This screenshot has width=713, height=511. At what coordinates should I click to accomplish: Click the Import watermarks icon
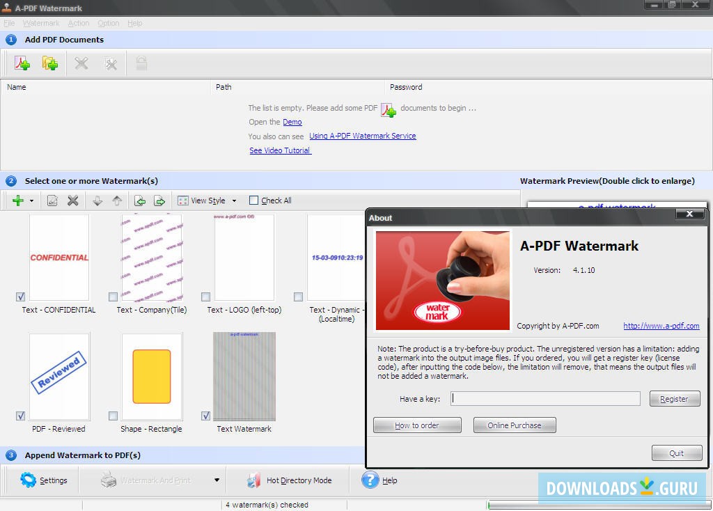point(140,201)
